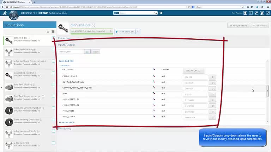Screen dimensions: 271x152
Task: Click the 3DEXPERIENCE search field
Action: (x=137, y=13)
